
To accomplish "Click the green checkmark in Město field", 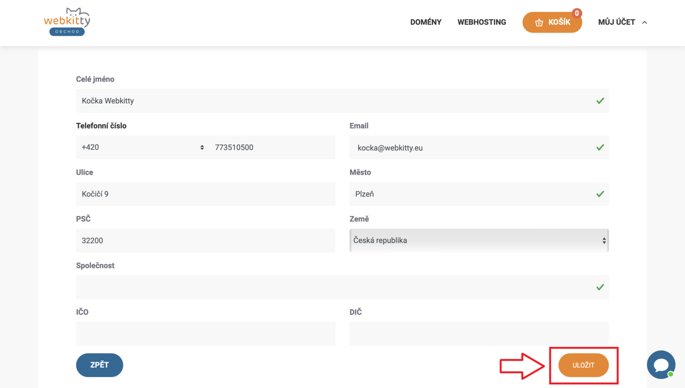I will [600, 194].
